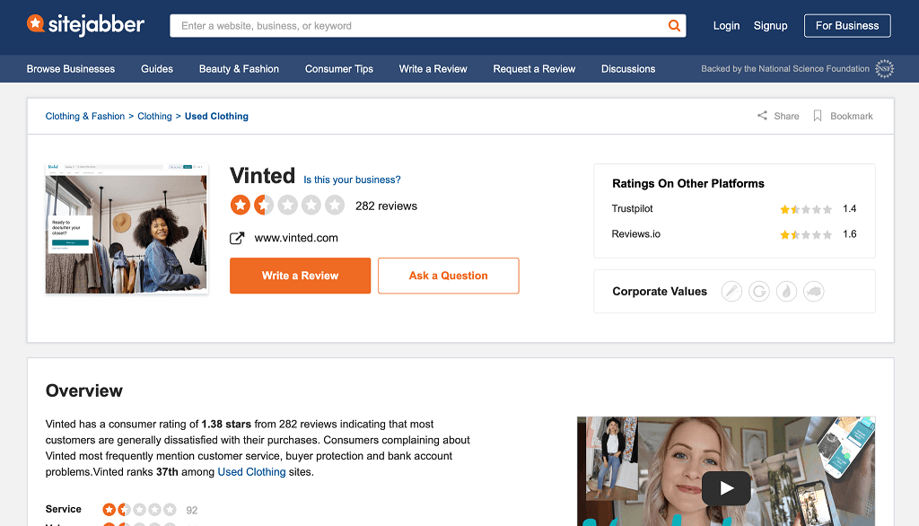Click the For Business button

tap(847, 26)
